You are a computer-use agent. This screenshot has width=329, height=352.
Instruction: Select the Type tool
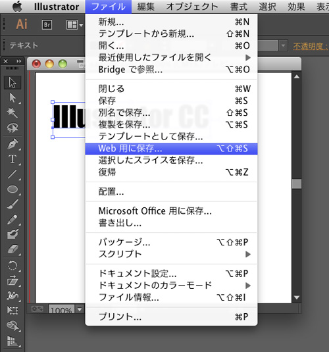pyautogui.click(x=13, y=159)
